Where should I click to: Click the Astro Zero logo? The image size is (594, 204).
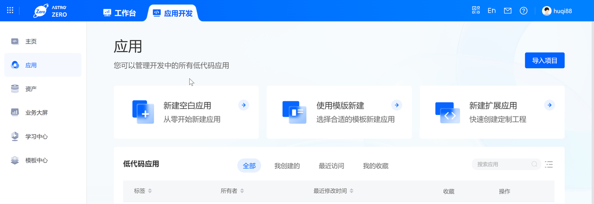pos(50,11)
